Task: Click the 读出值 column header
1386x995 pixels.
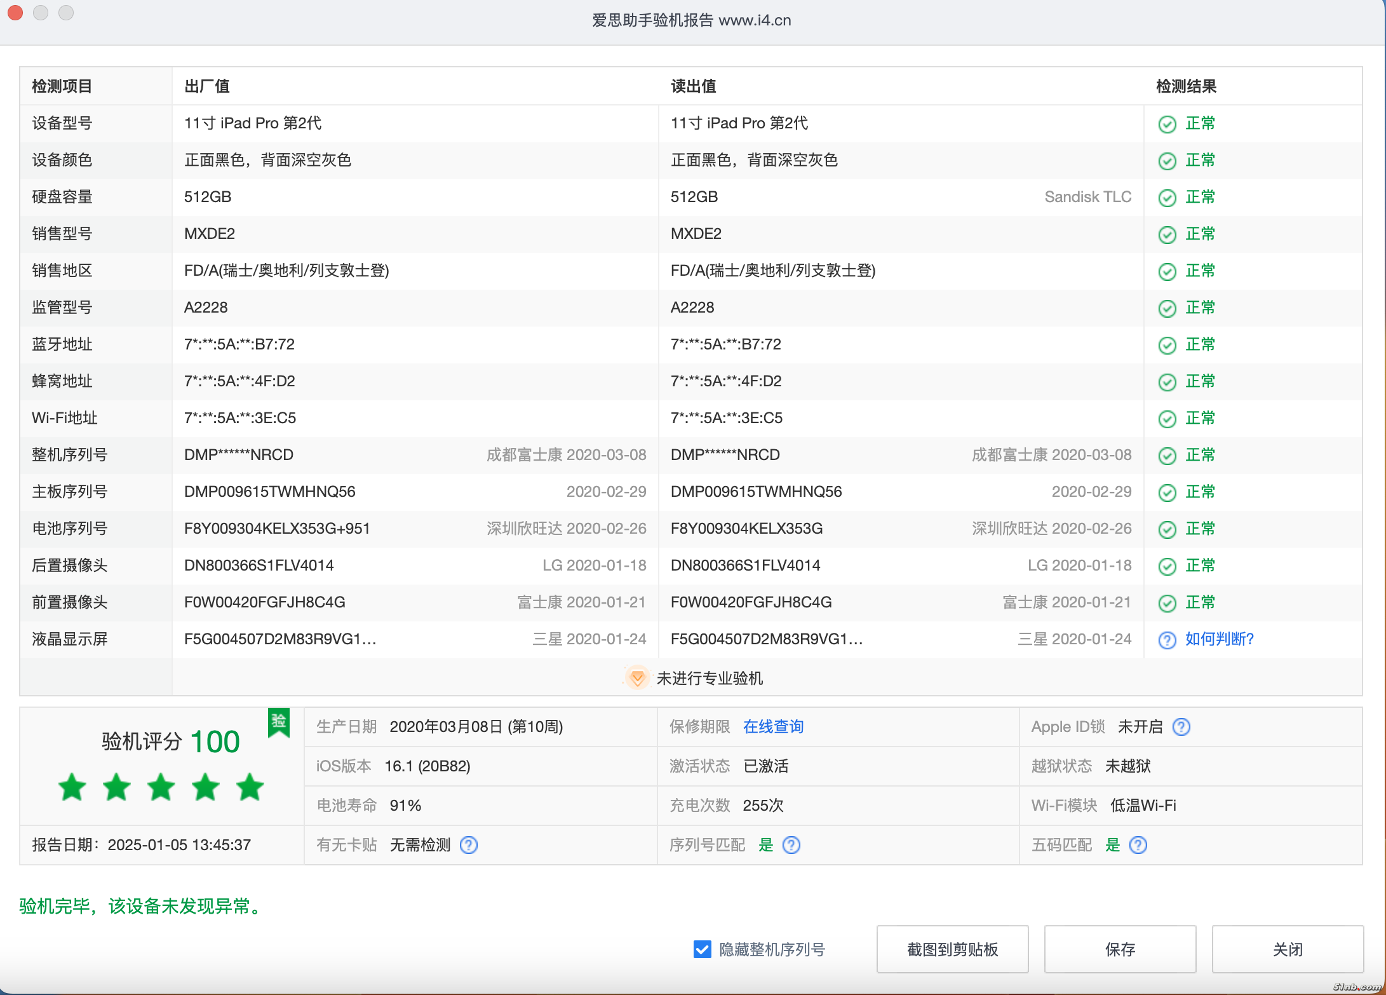Action: (693, 86)
